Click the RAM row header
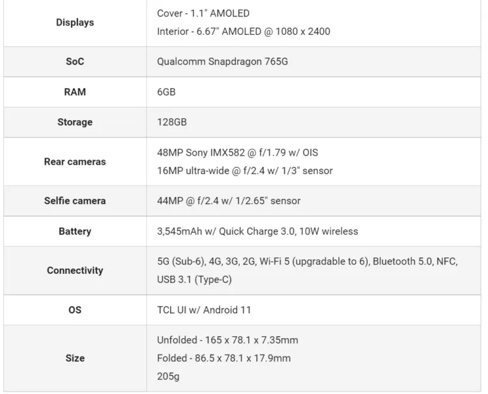 (x=75, y=92)
